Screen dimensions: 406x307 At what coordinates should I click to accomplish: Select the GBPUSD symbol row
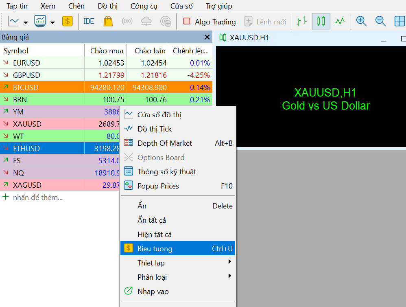[106, 75]
